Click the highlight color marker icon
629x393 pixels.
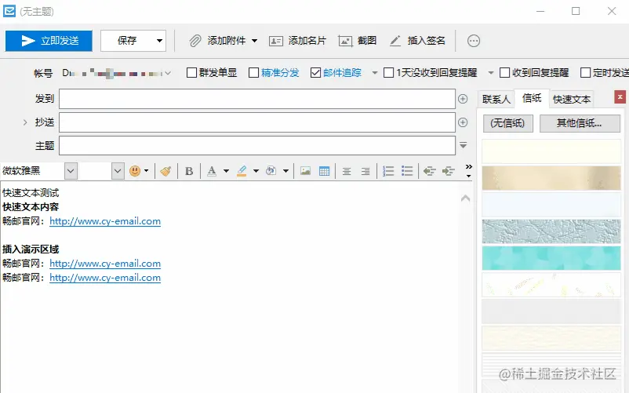coord(242,171)
